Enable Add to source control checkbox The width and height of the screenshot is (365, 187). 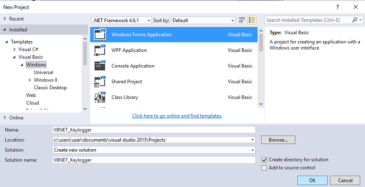[264, 168]
